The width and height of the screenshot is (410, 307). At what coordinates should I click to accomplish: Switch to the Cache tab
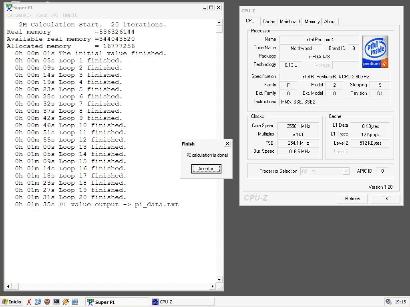[269, 22]
